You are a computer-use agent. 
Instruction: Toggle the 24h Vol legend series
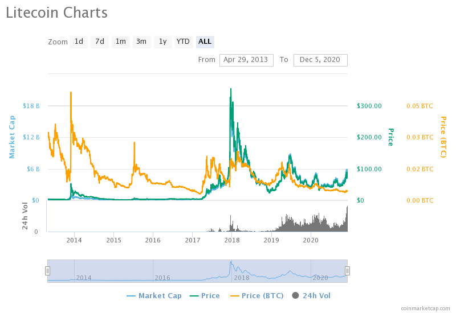(x=311, y=295)
